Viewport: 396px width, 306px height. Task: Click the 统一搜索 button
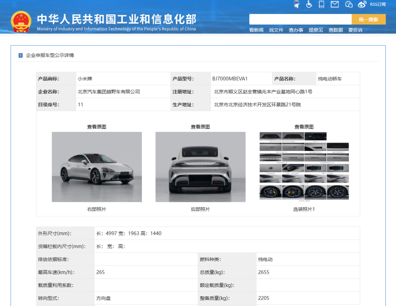(x=368, y=19)
